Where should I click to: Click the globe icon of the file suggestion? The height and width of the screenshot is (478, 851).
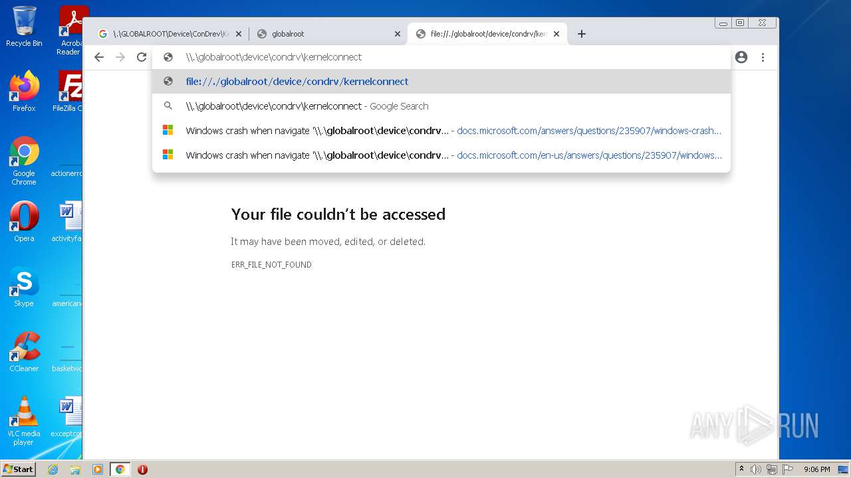tap(168, 82)
